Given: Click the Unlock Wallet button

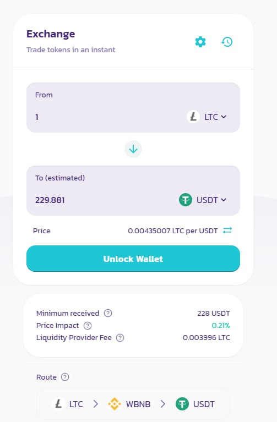Looking at the screenshot, I should [x=133, y=259].
